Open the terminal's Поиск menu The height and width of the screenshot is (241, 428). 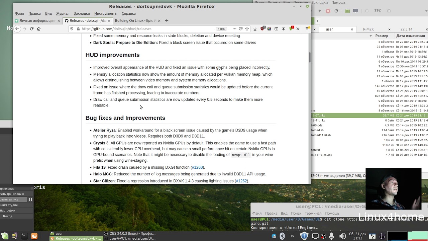point(296,213)
